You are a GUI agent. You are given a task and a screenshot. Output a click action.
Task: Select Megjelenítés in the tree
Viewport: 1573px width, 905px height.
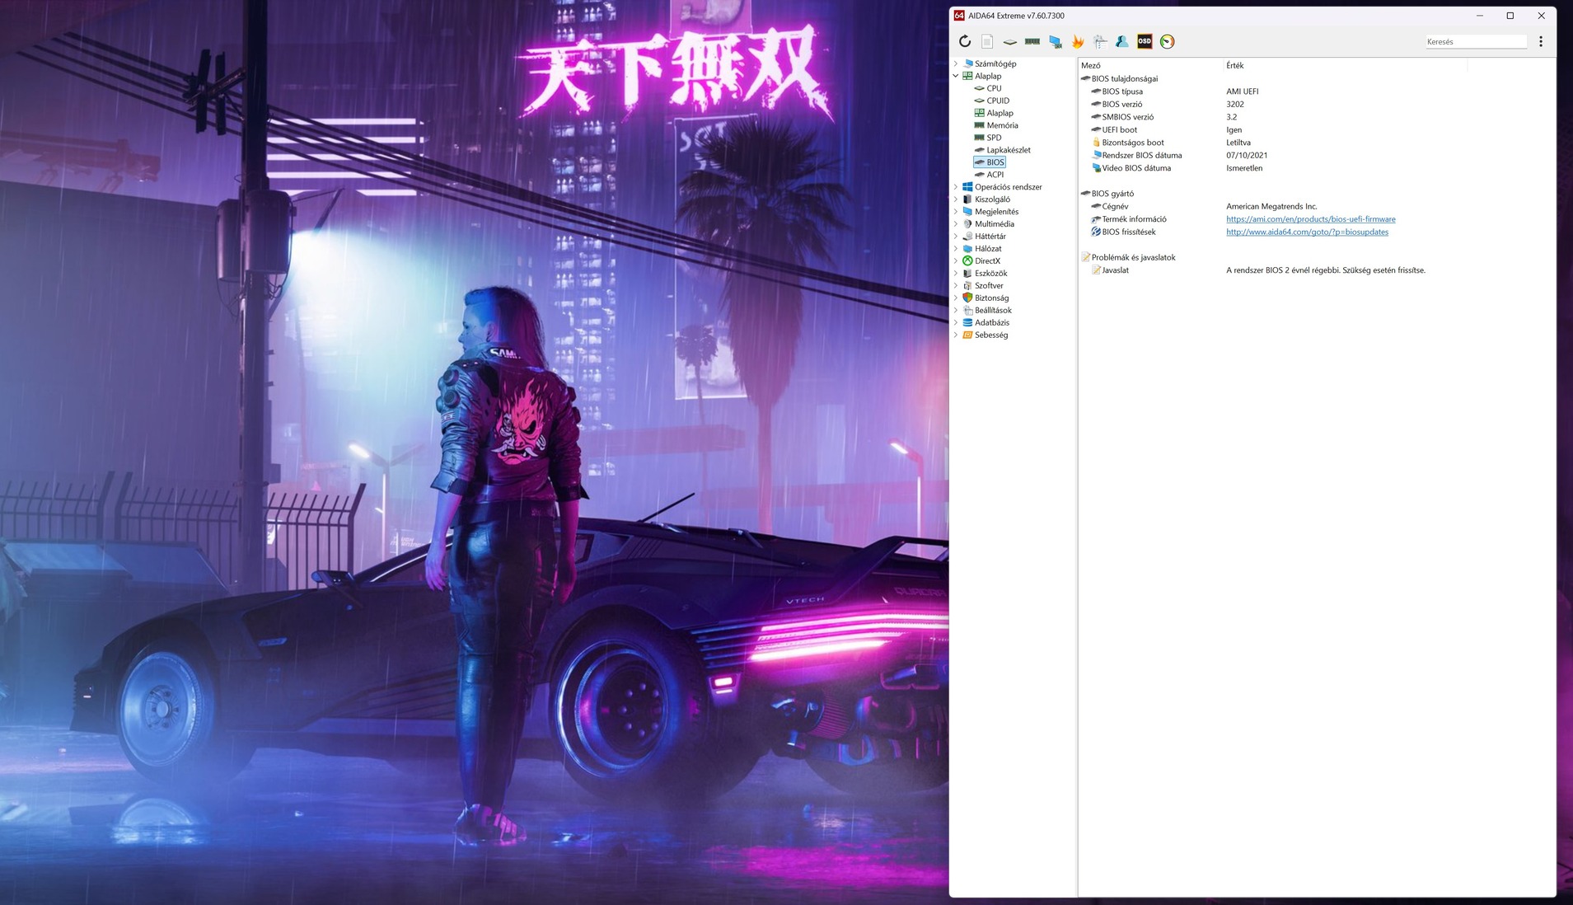tap(996, 212)
